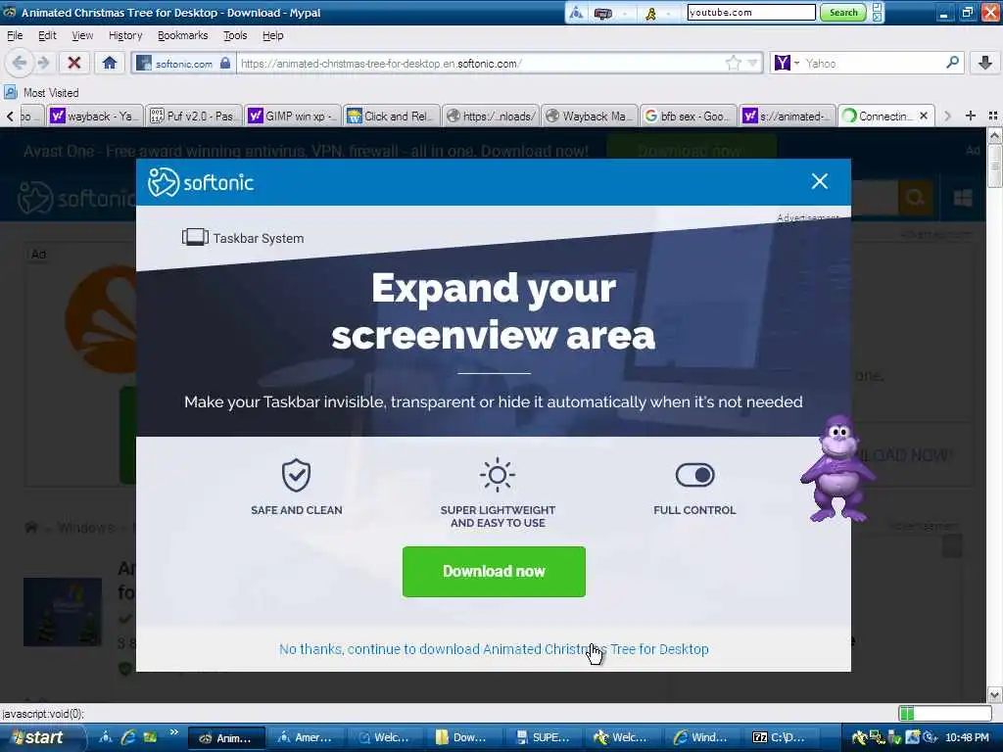This screenshot has width=1003, height=752.
Task: Switch to the Click and Rel tab
Action: [x=392, y=116]
